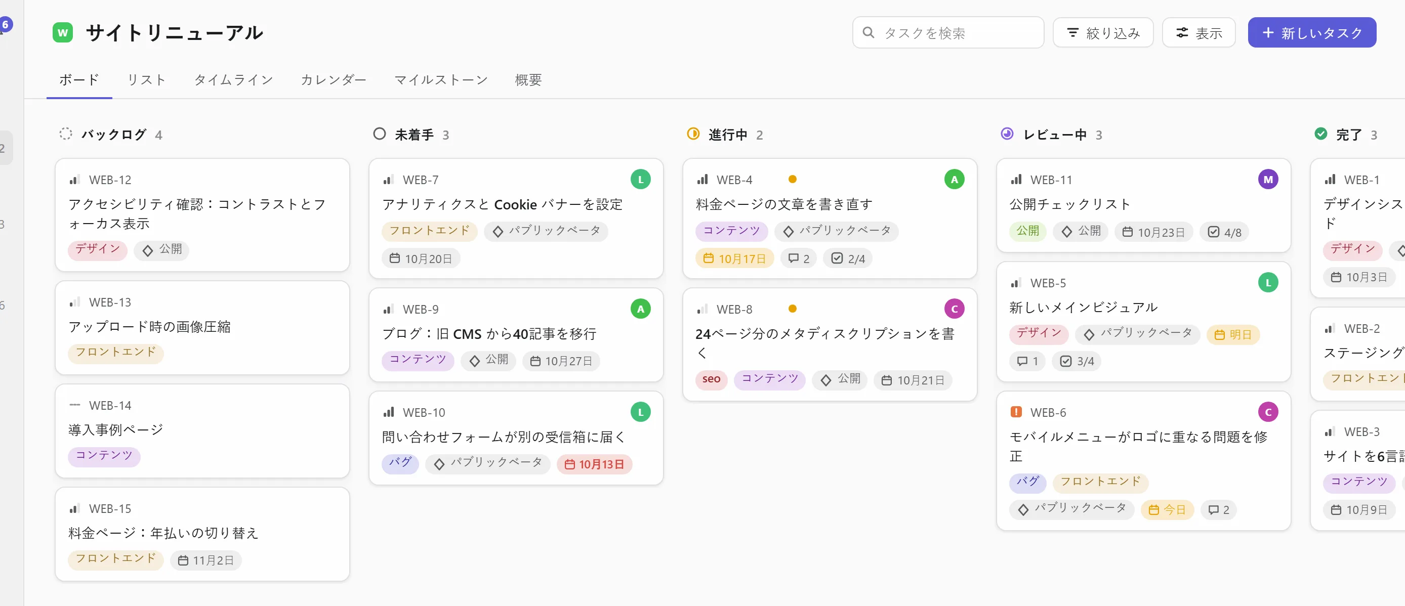Open the 概要 tab
Viewport: 1405px width, 606px height.
pyautogui.click(x=528, y=79)
